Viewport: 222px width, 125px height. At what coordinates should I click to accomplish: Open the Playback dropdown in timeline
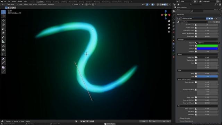tap(9, 121)
